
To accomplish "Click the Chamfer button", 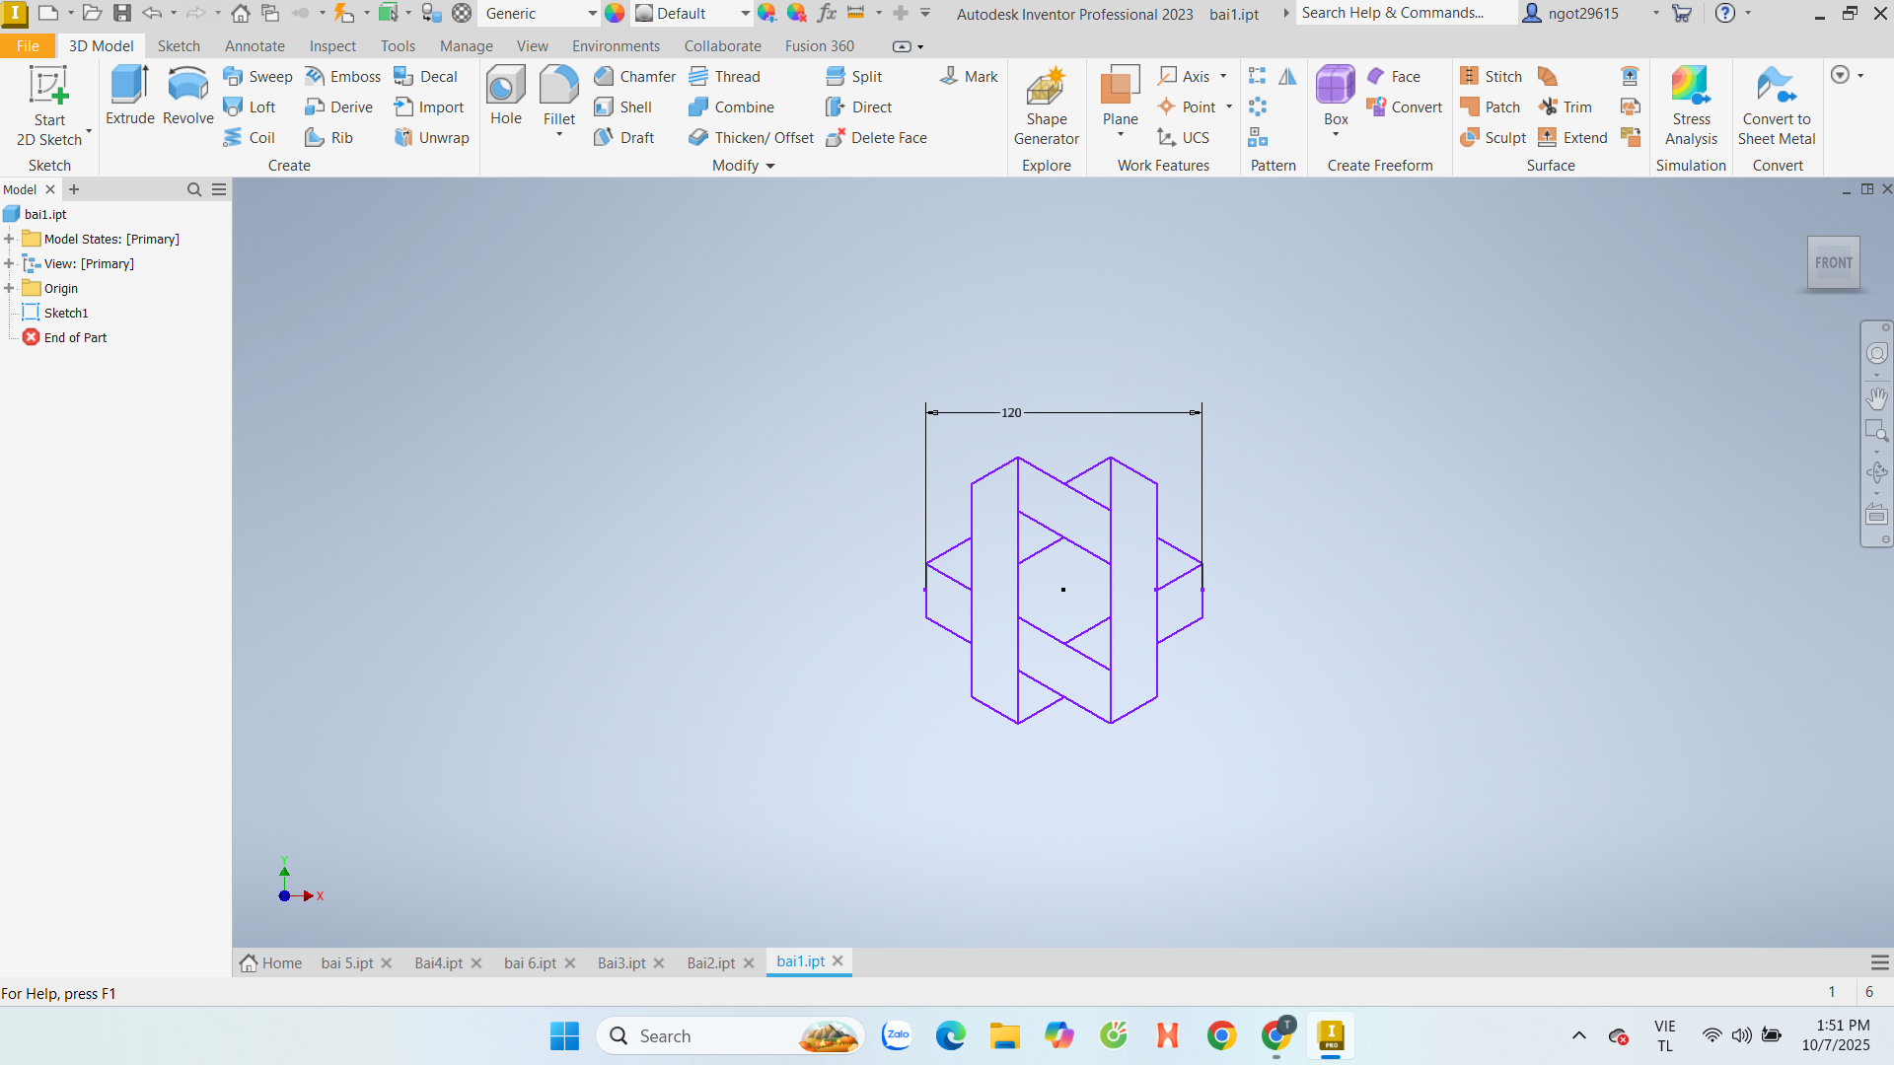I will click(634, 77).
